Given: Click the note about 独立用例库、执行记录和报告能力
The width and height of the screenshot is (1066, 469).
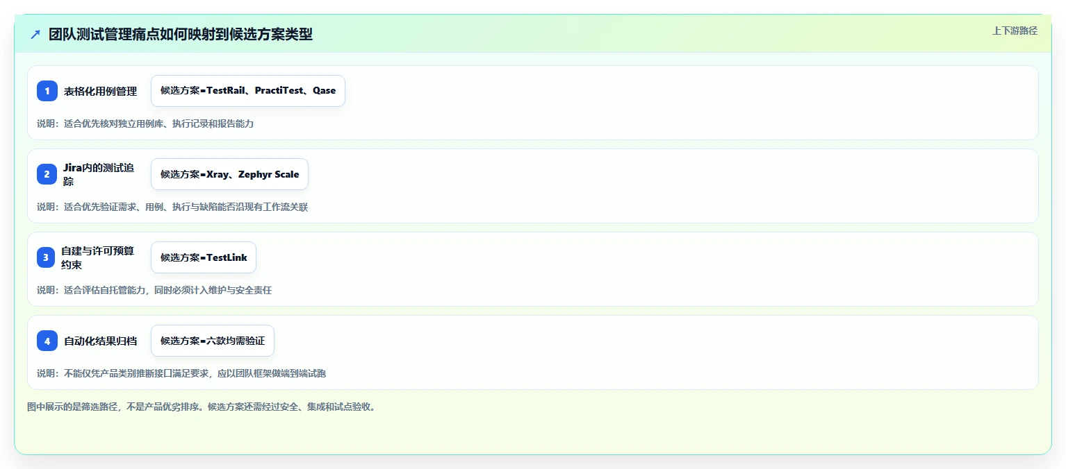Looking at the screenshot, I should tap(145, 123).
